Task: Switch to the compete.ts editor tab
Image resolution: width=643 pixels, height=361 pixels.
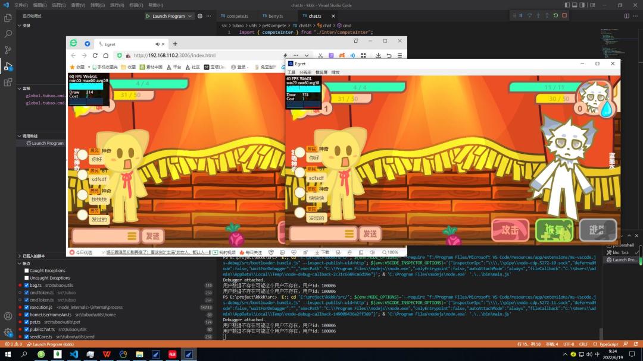Action: click(x=235, y=16)
